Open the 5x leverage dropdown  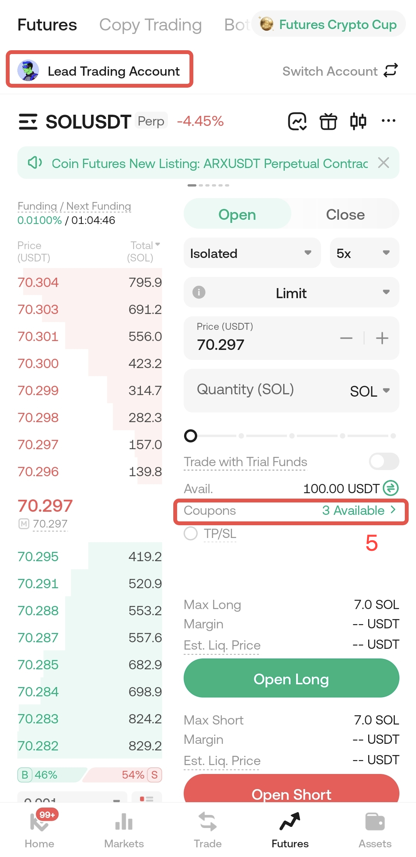364,253
